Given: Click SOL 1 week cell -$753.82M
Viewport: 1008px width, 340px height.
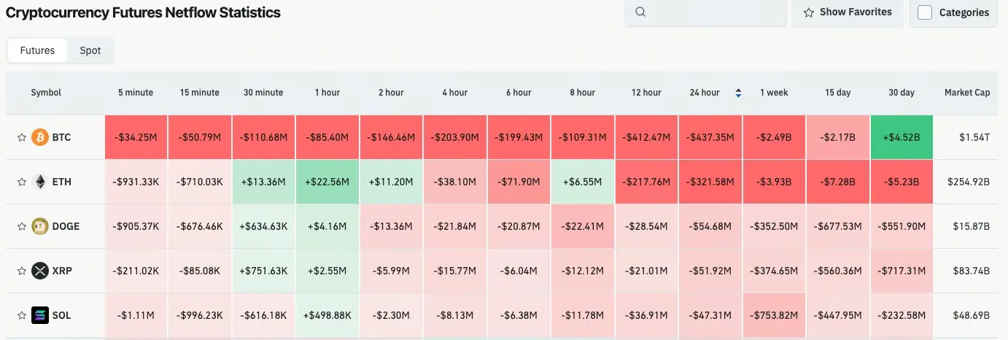Looking at the screenshot, I should click(x=774, y=315).
